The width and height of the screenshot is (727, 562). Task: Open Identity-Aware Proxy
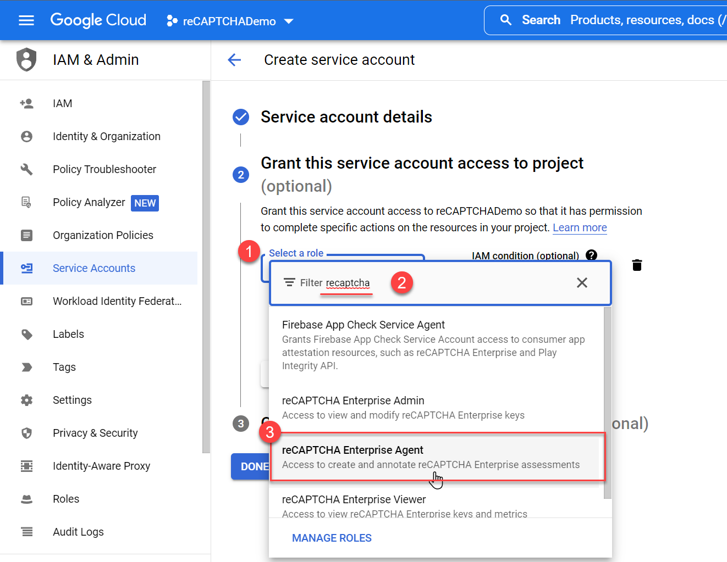[x=101, y=466]
